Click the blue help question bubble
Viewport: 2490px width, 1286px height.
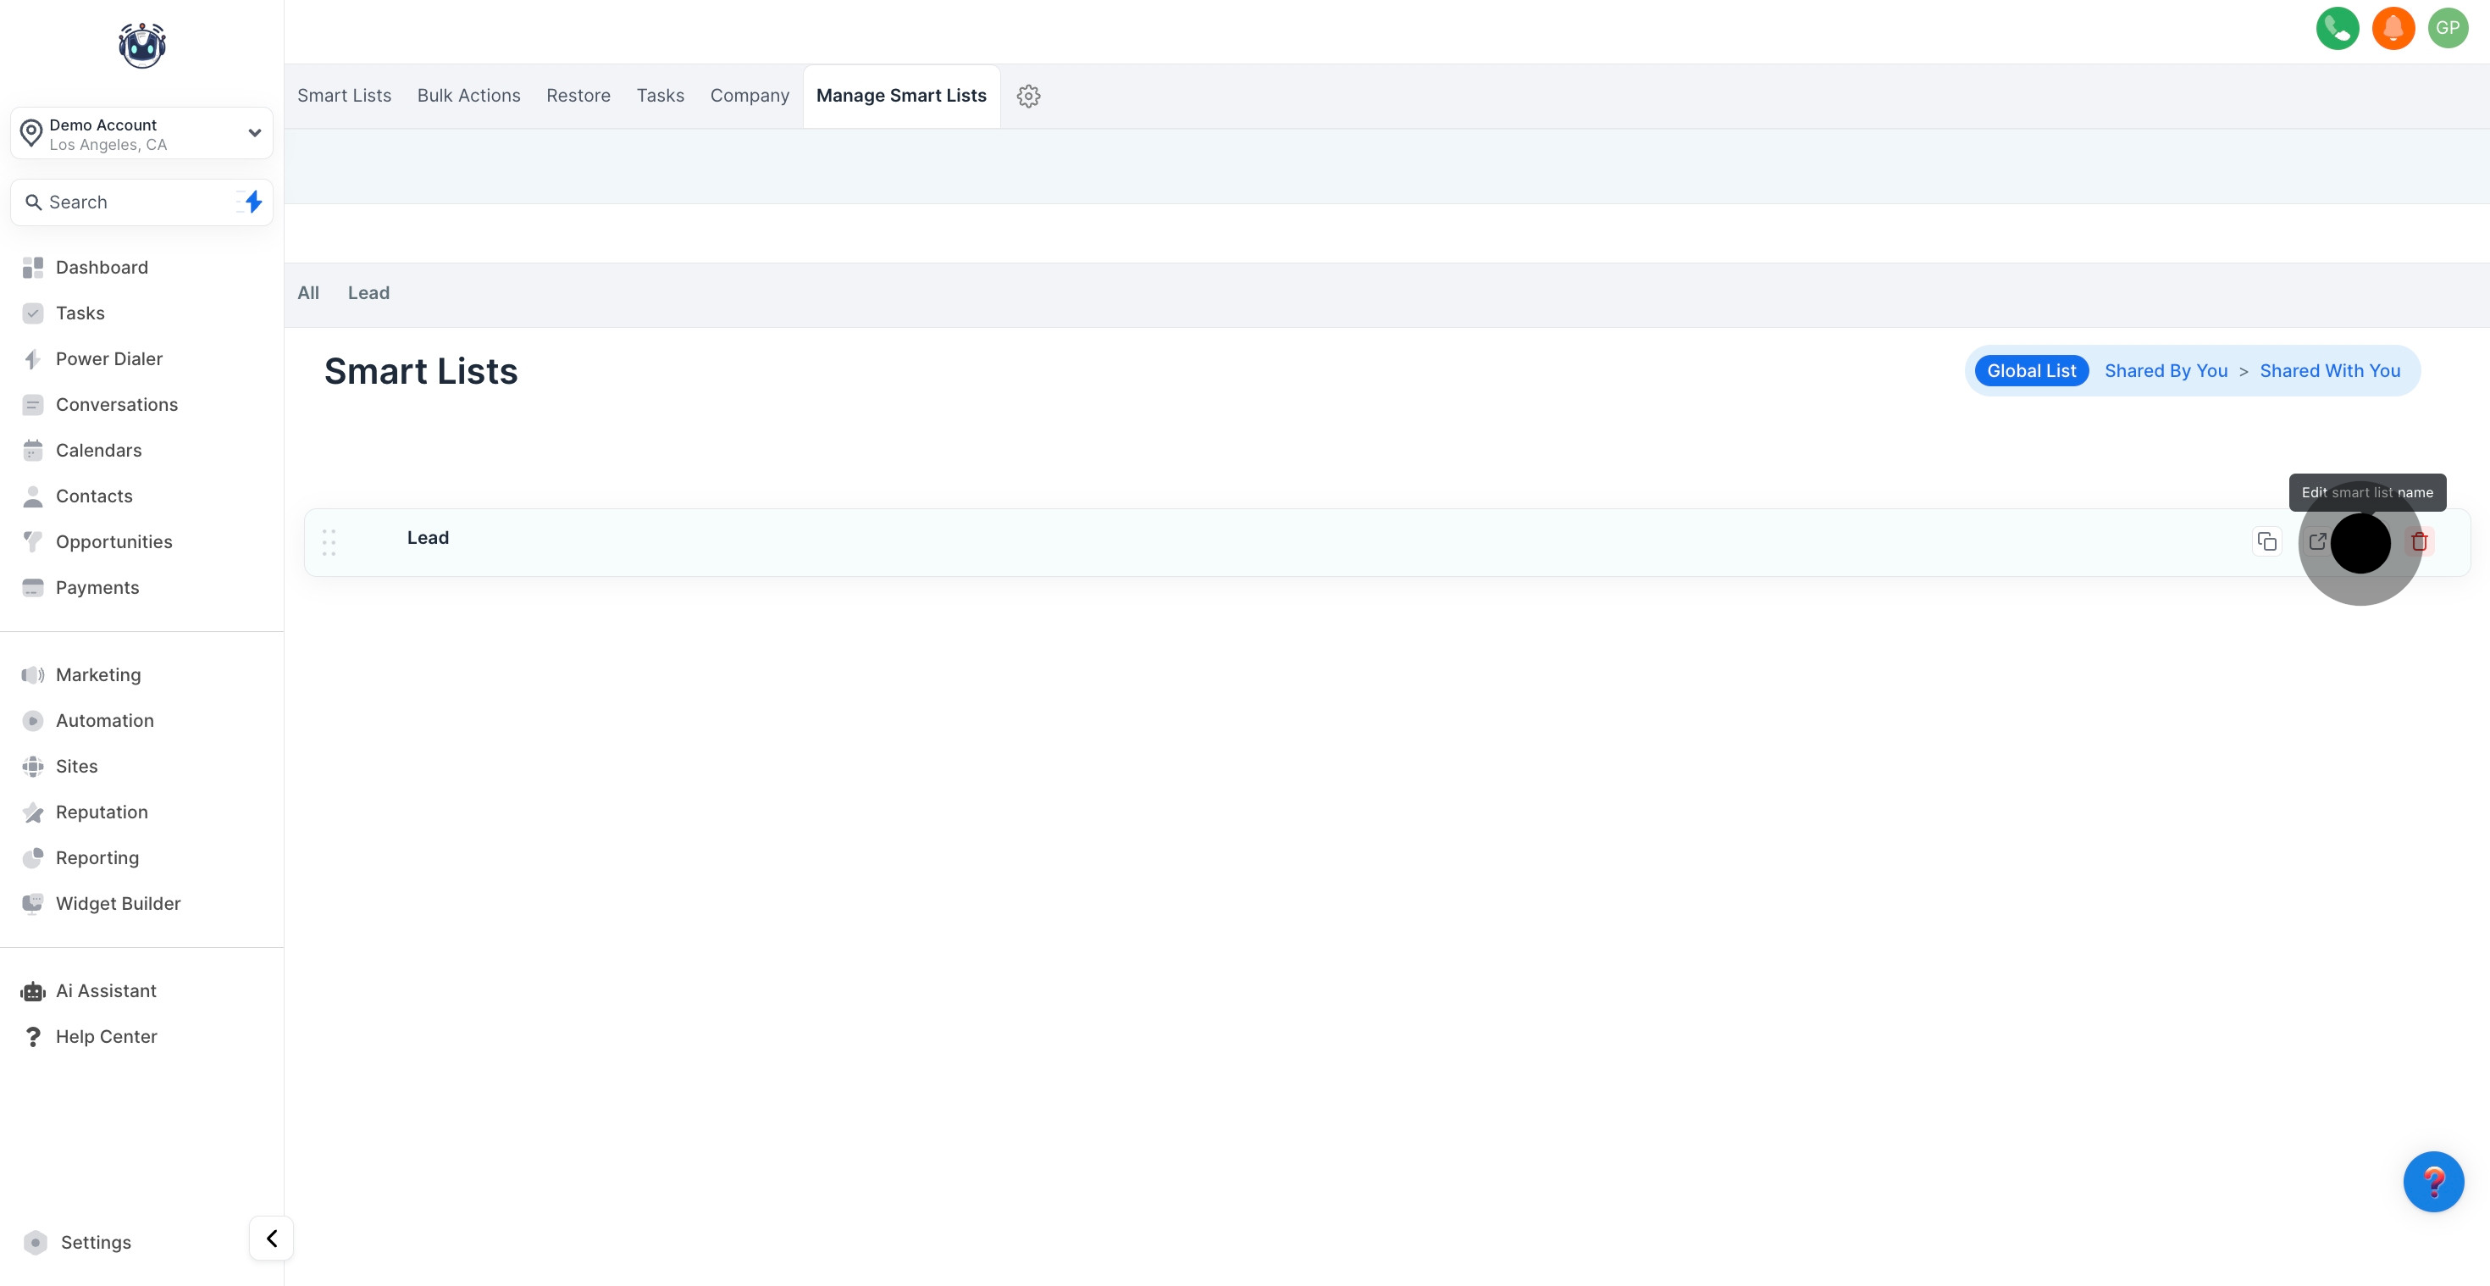coord(2433,1182)
